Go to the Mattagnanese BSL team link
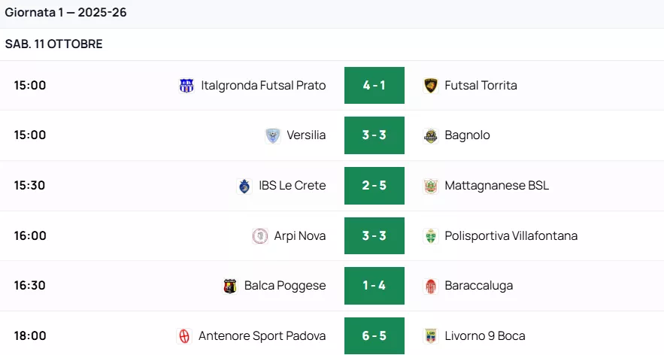 496,186
